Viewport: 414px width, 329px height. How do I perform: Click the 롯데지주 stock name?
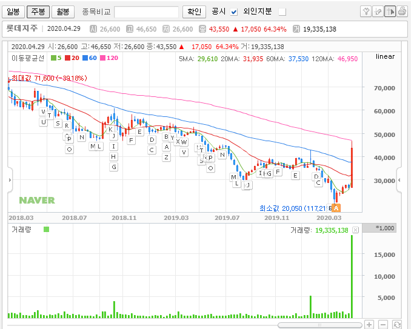22,28
